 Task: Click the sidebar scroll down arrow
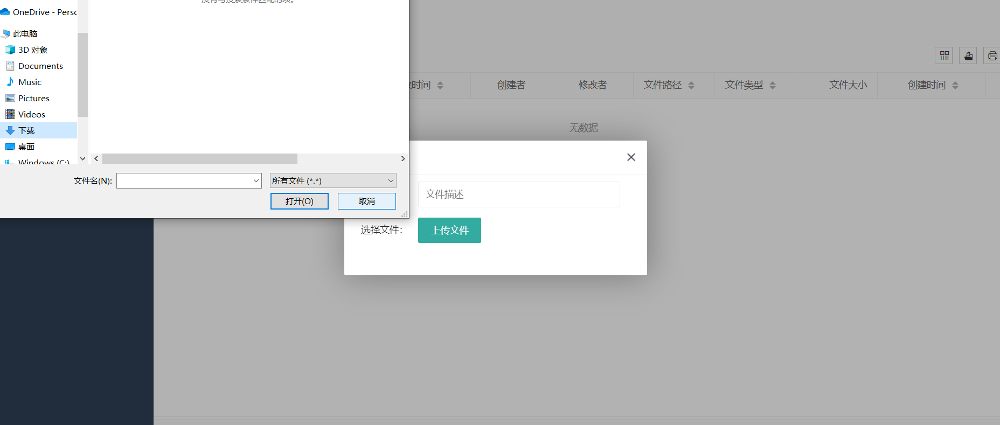[82, 158]
